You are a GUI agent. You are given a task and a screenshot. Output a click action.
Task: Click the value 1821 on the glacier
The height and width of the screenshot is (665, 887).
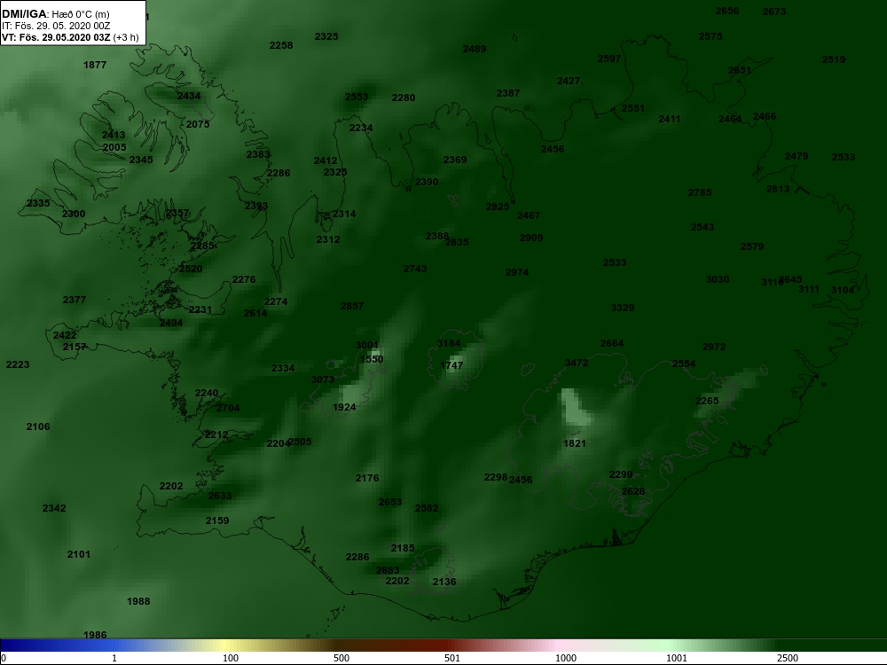[575, 444]
